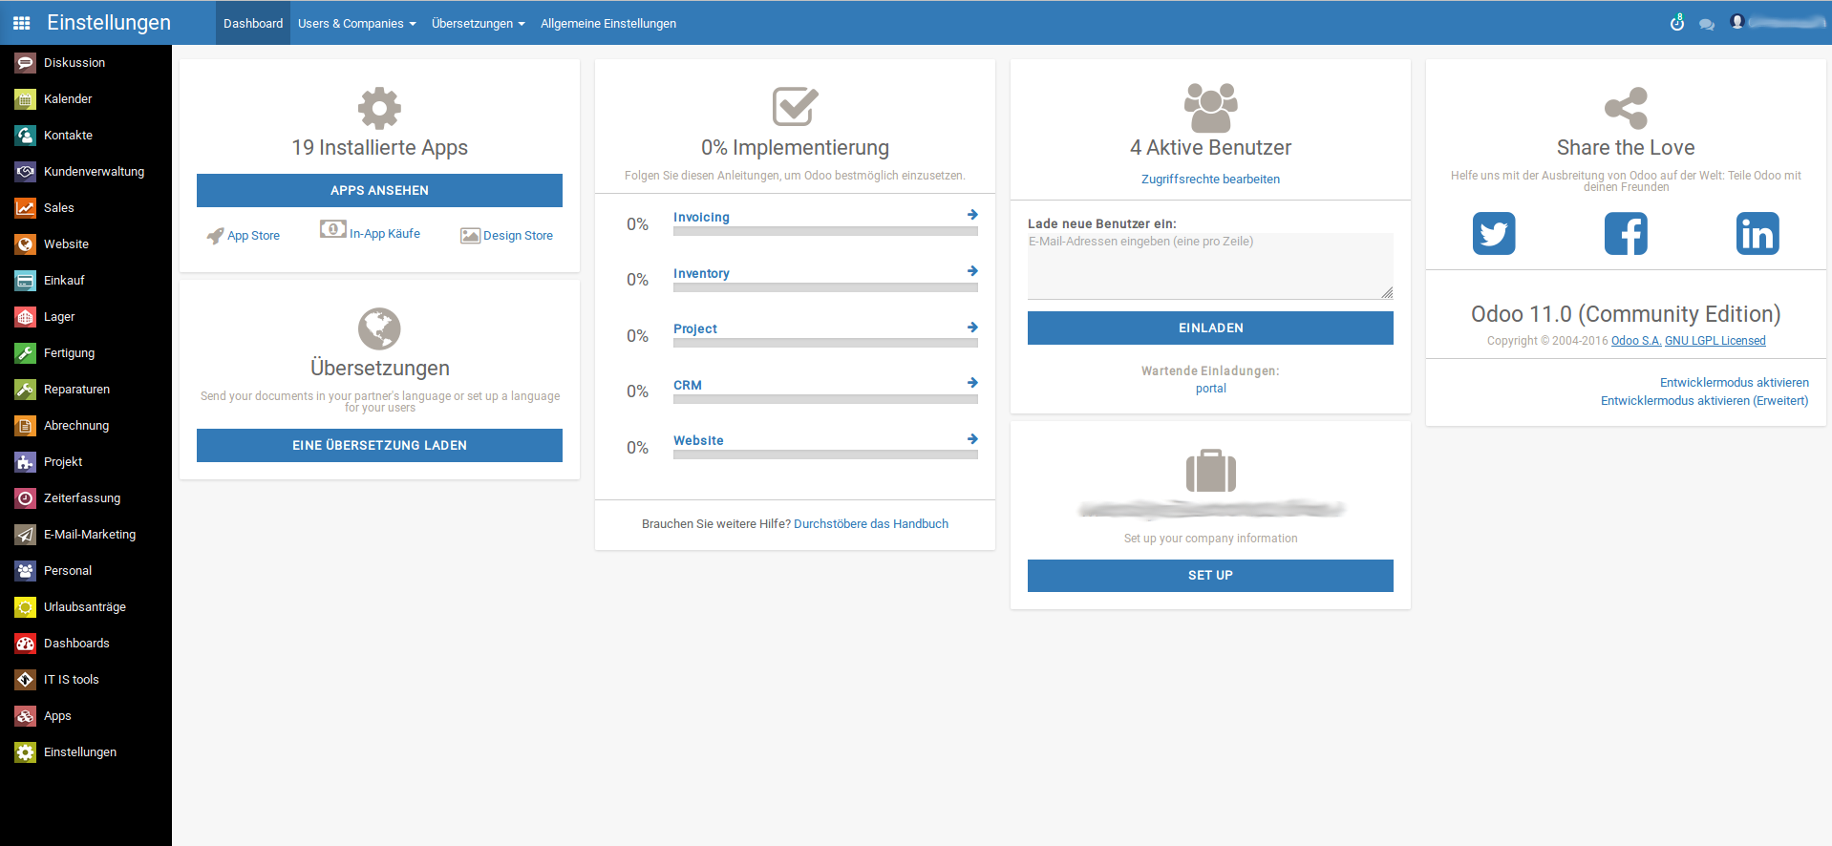Image resolution: width=1832 pixels, height=846 pixels.
Task: Click the Zeiterfassung clock icon
Action: tap(26, 498)
